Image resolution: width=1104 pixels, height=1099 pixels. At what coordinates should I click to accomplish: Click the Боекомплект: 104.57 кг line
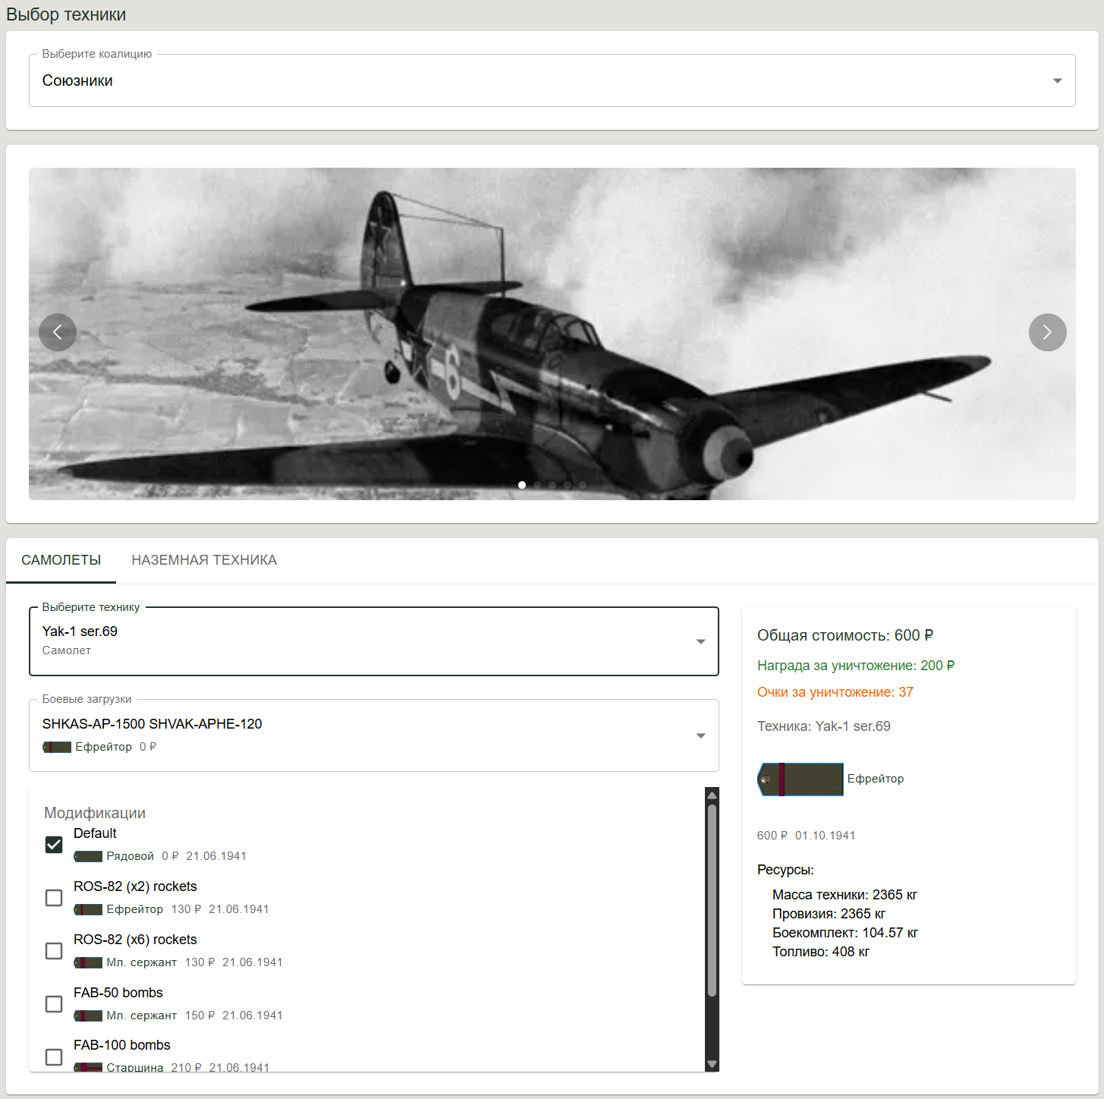pos(845,933)
